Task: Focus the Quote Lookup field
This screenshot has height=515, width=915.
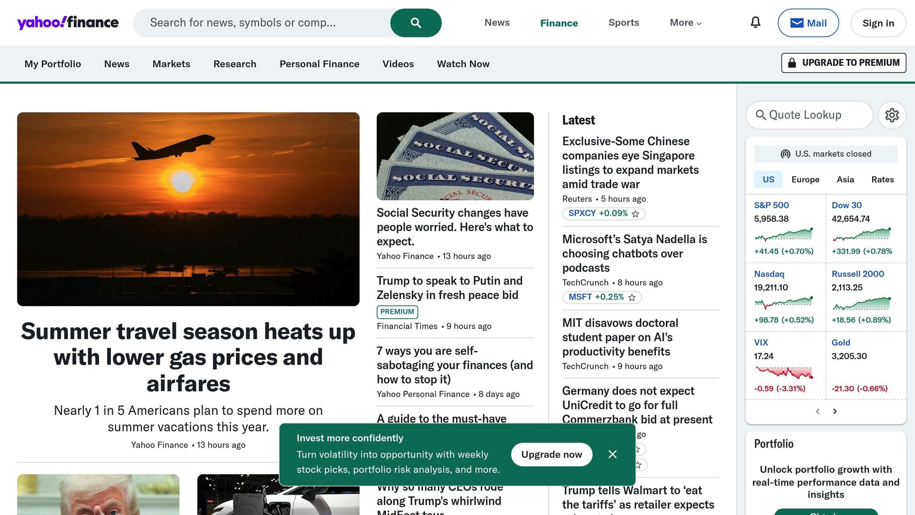Action: 809,115
